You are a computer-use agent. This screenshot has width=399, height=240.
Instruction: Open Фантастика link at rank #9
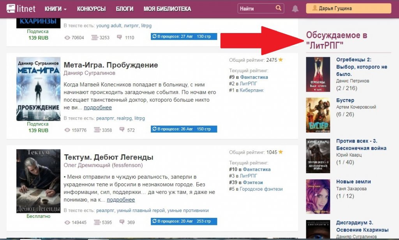[254, 77]
